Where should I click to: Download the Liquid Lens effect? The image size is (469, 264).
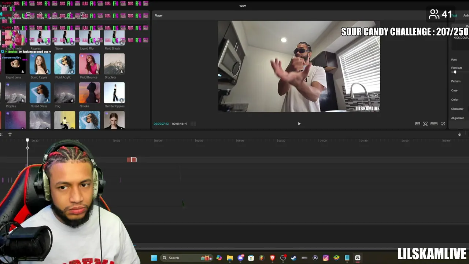click(23, 71)
